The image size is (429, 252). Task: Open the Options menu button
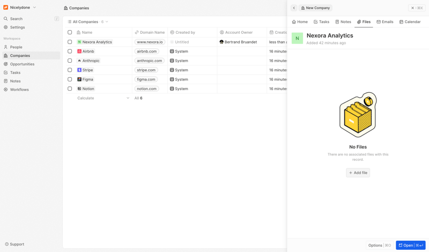380,245
